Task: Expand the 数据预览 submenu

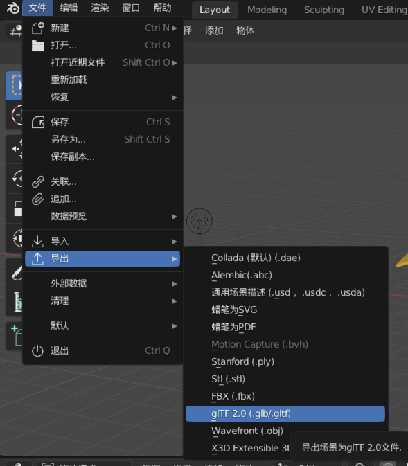Action: (103, 216)
